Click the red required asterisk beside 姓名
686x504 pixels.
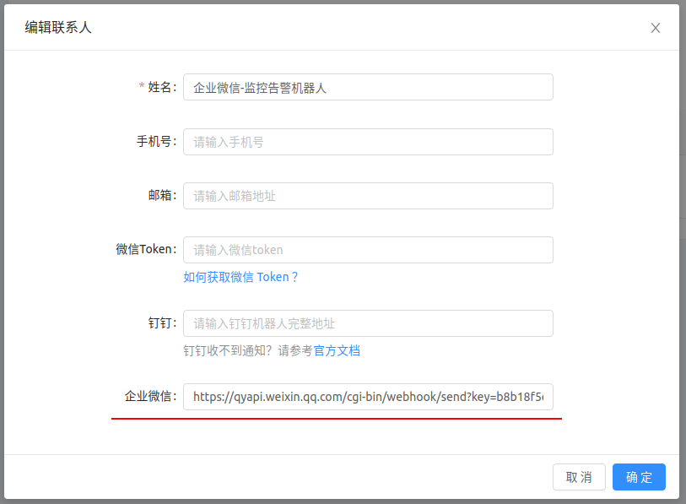point(142,87)
